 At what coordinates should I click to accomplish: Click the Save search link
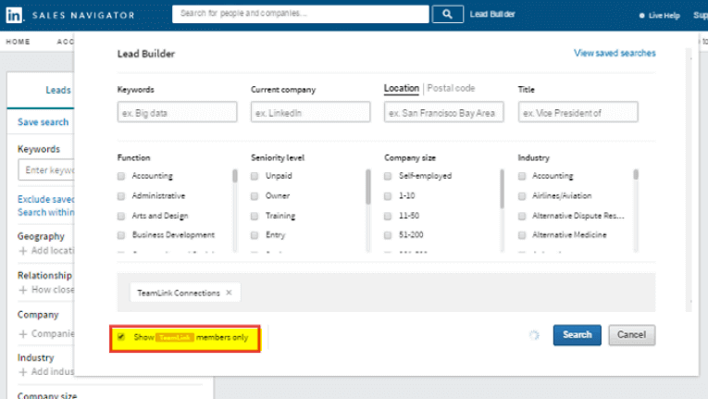[43, 122]
